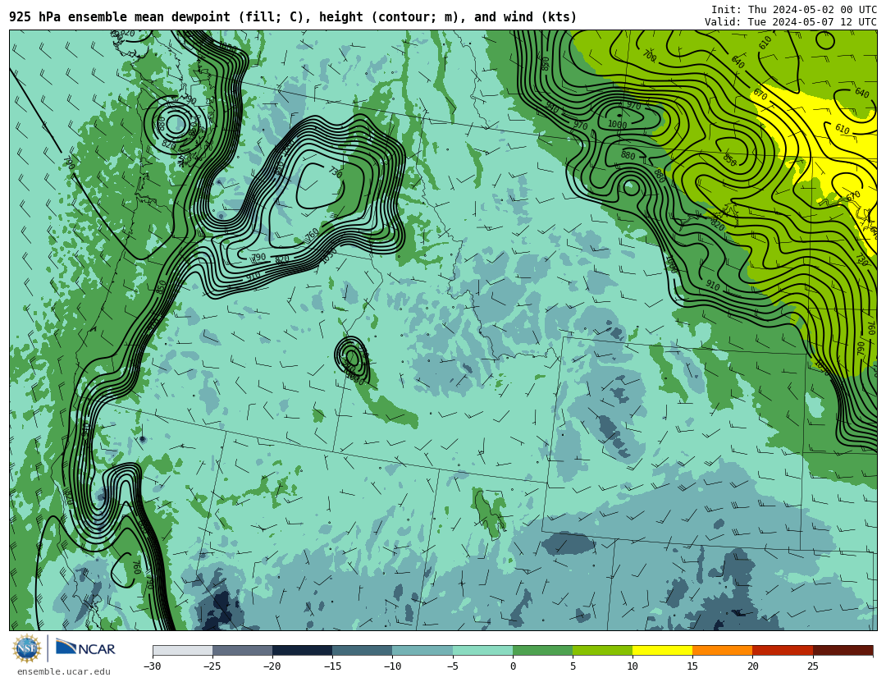Click the 0 to 5 green swatch
Viewport: 886px width, 682px height.
542,651
